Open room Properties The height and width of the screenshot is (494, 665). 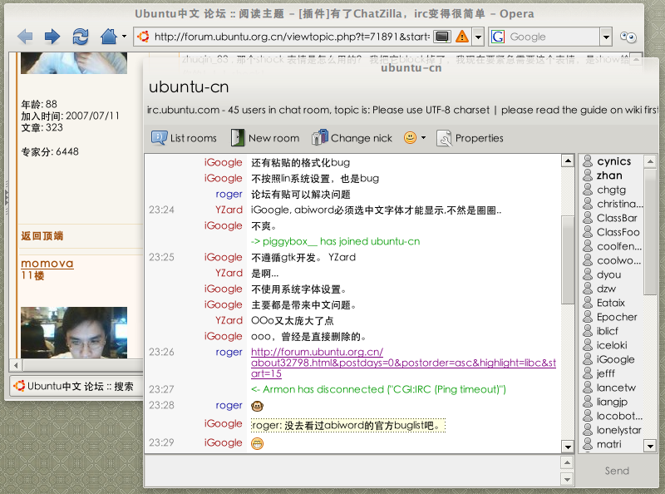point(470,138)
